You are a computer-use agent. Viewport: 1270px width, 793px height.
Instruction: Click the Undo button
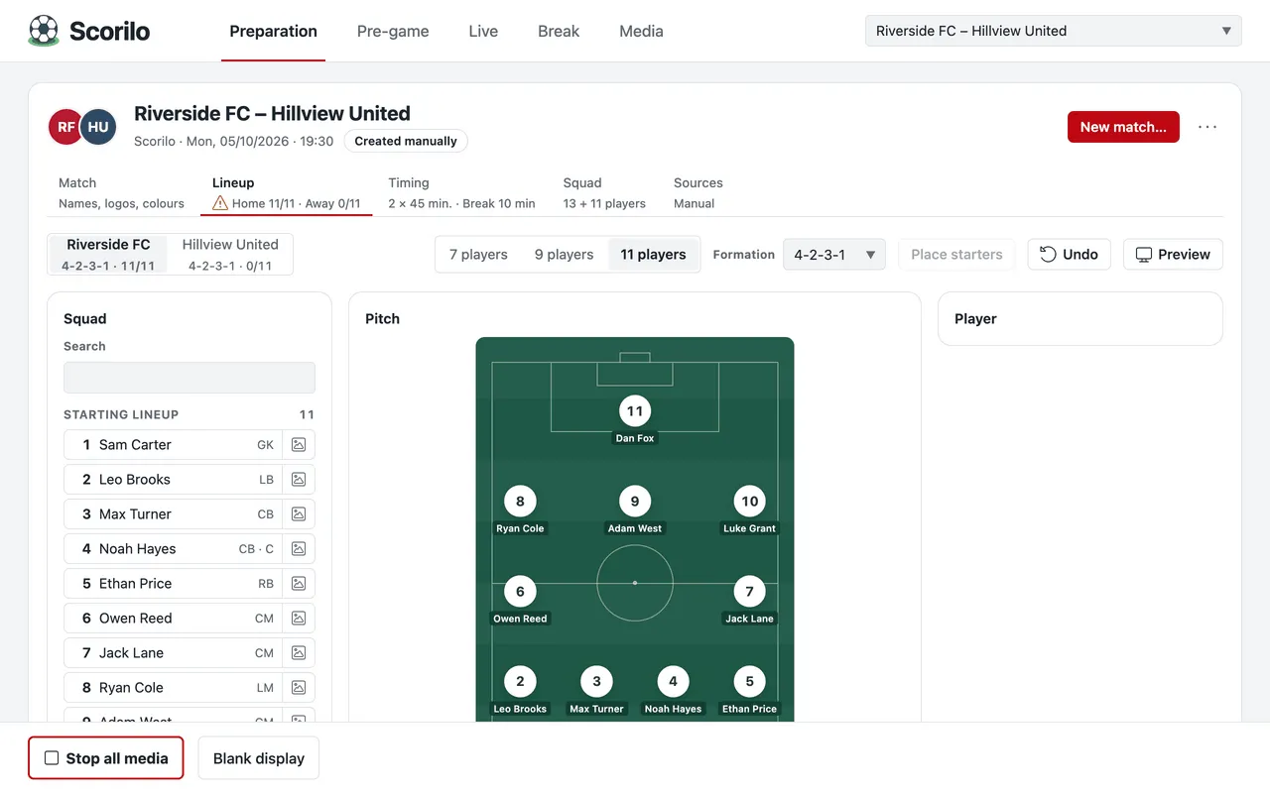(1069, 255)
